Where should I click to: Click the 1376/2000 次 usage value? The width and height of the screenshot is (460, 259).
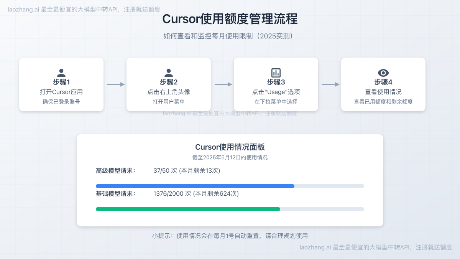pyautogui.click(x=196, y=193)
